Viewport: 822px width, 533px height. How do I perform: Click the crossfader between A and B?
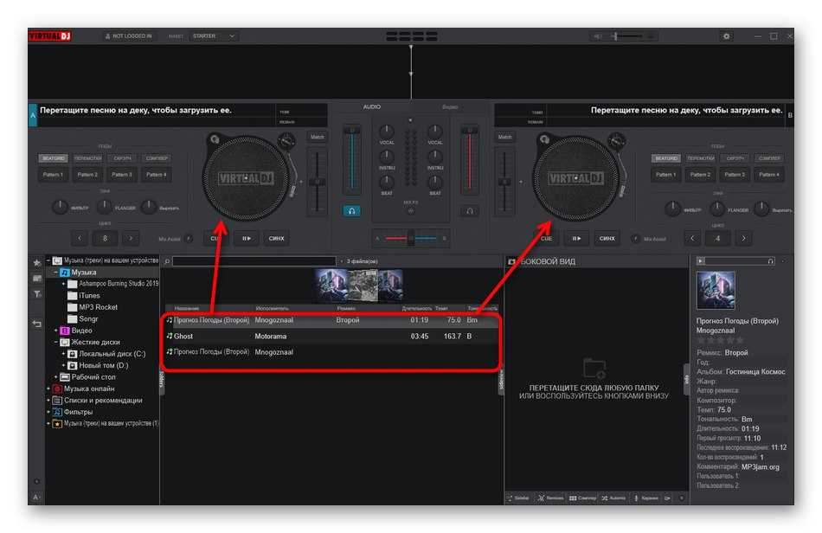click(411, 239)
